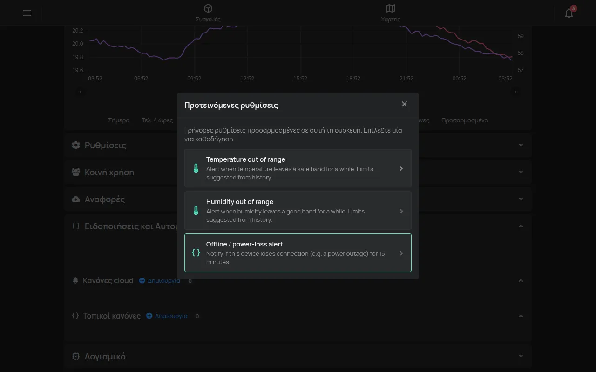Select the Humidity out of range preset
Viewport: 596px width, 372px height.
(x=298, y=211)
